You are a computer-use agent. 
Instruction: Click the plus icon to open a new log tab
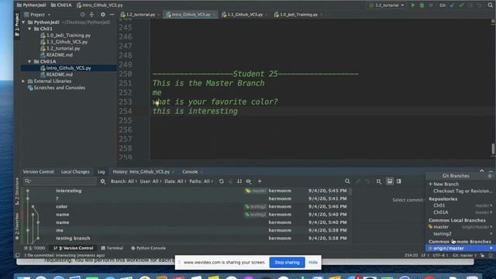coord(260,181)
